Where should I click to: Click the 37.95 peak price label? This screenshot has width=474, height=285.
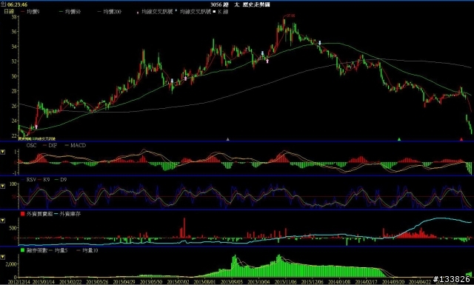coord(291,16)
